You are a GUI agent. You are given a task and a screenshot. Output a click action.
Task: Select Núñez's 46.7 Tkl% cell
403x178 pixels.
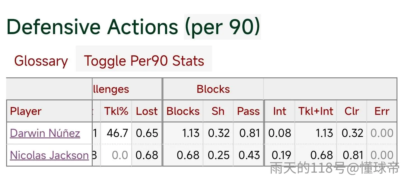[116, 133]
